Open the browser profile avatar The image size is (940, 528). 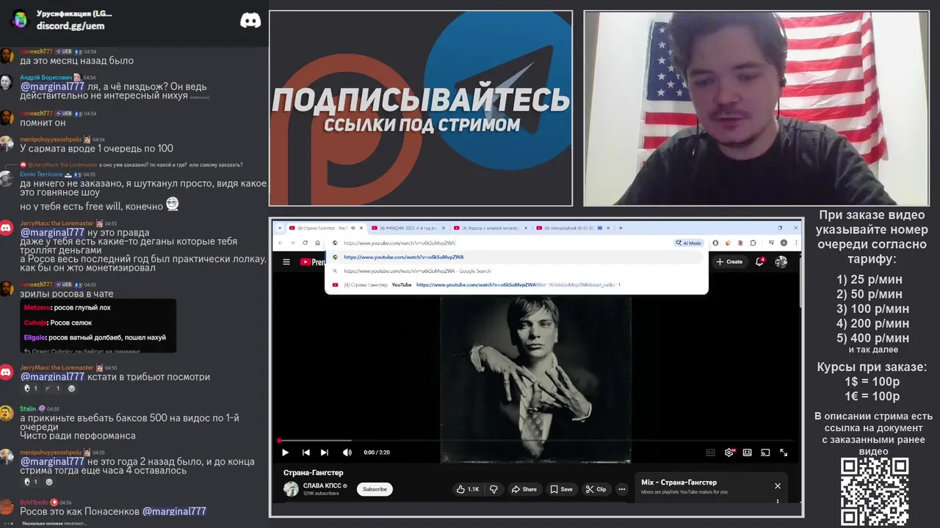[x=784, y=243]
